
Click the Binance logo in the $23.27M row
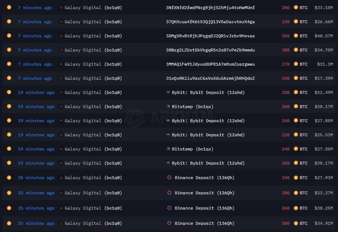point(169,192)
